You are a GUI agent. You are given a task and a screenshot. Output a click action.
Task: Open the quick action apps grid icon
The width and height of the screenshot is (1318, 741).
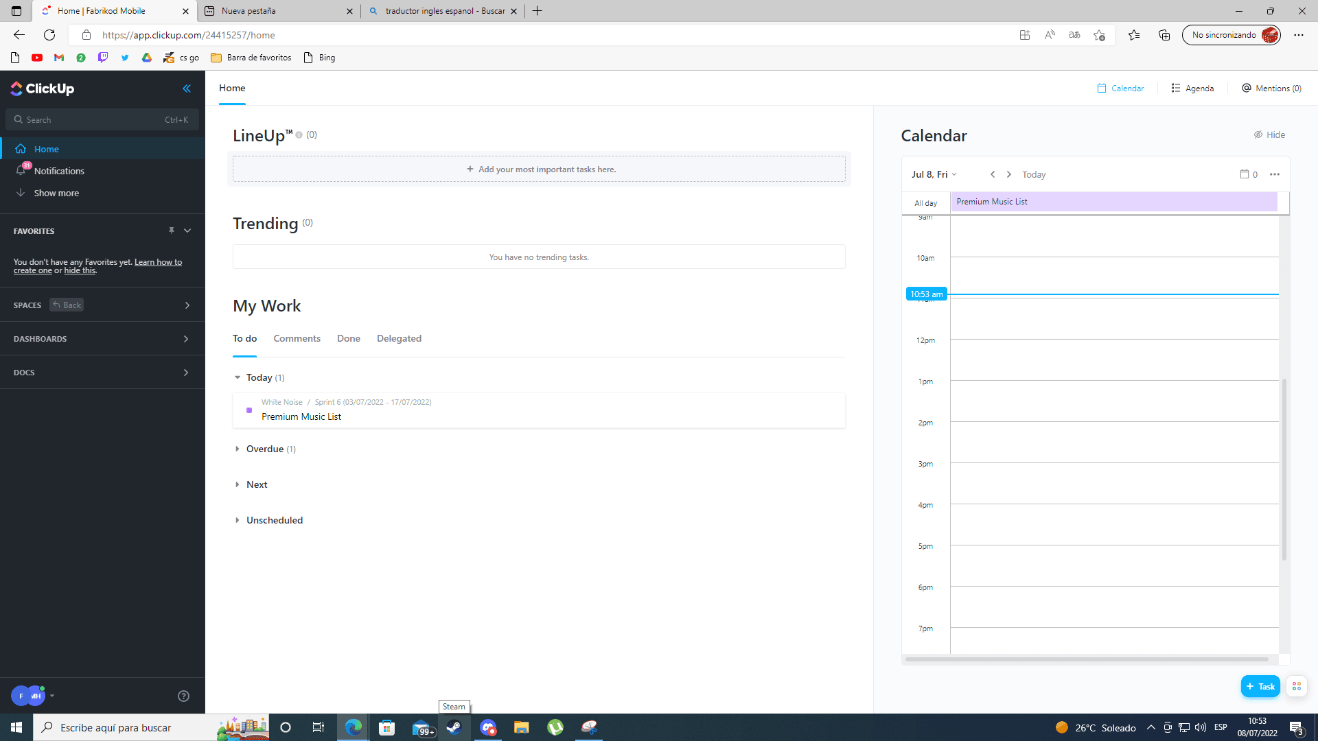(1296, 686)
